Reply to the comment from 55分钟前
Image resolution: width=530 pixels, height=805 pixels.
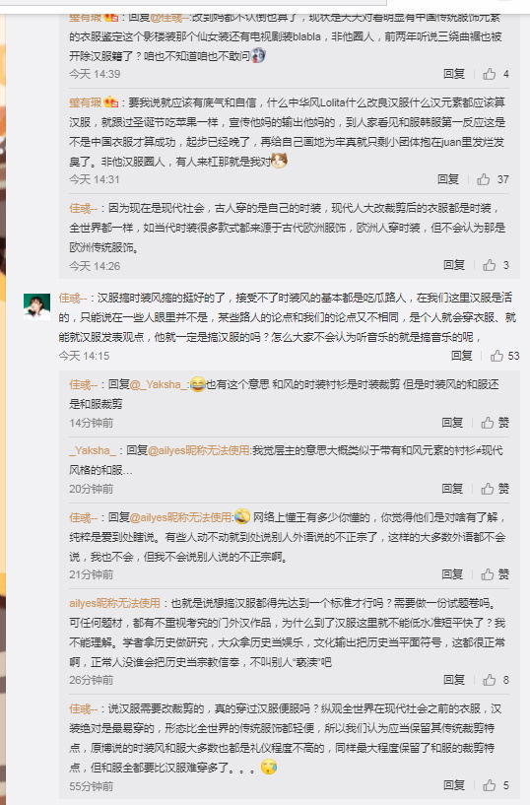[x=454, y=785]
